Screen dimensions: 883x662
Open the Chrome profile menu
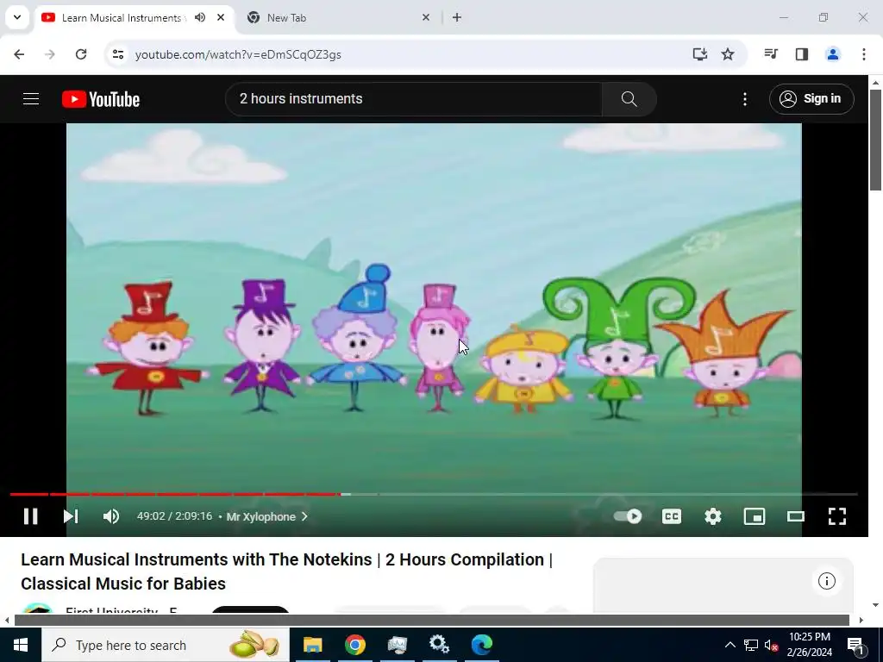coord(832,54)
